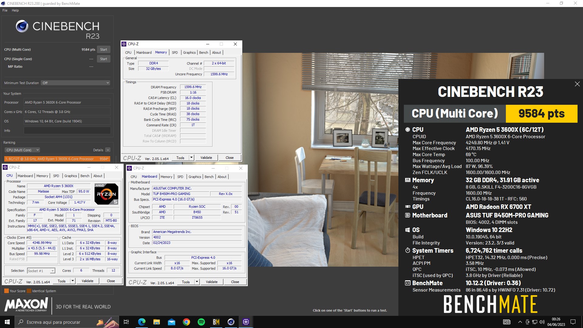Click Close in Mainboard CPU-Z window
Image resolution: width=583 pixels, height=328 pixels.
[235, 282]
